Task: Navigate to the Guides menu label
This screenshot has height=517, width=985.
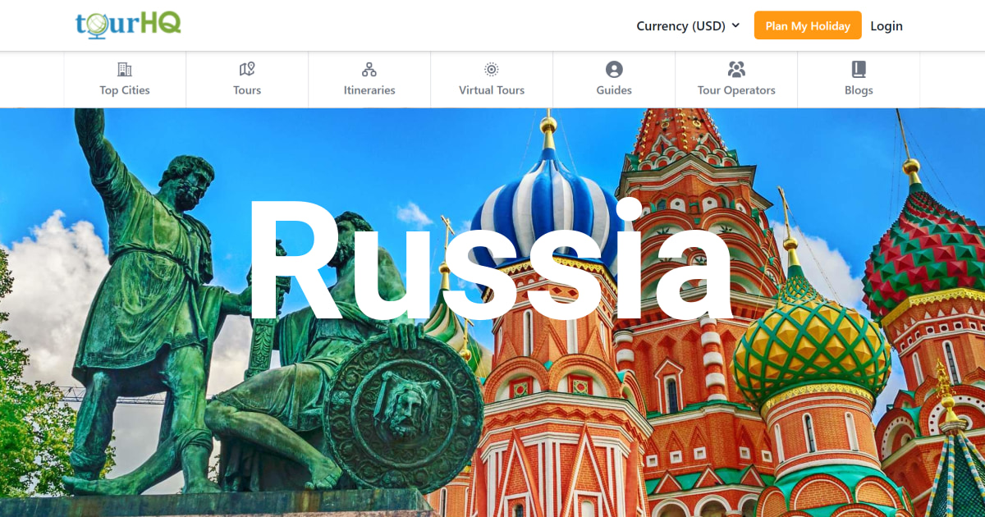Action: coord(614,90)
